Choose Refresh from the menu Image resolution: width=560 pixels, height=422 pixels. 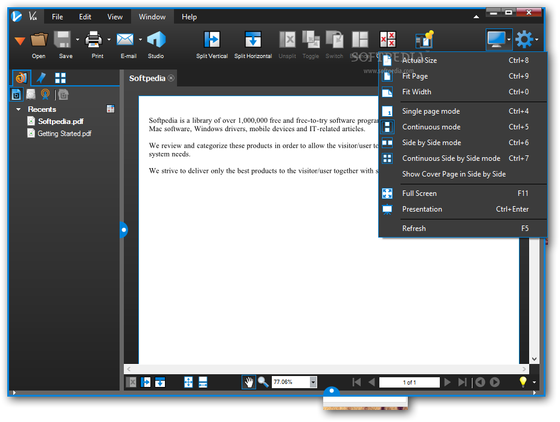click(463, 229)
